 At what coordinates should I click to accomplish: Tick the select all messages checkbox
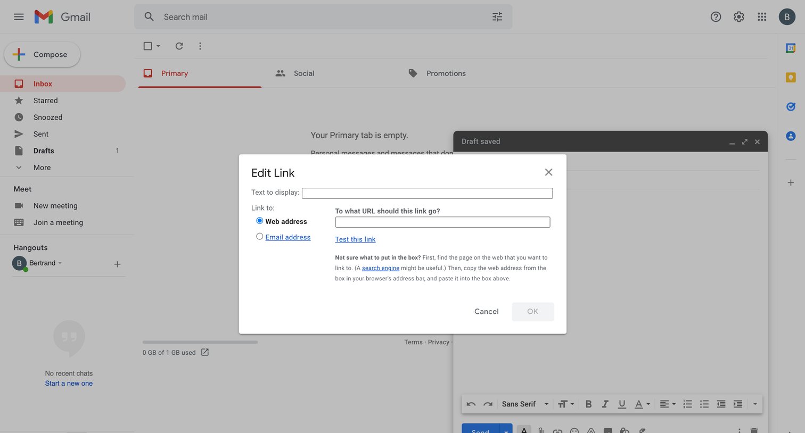(147, 46)
